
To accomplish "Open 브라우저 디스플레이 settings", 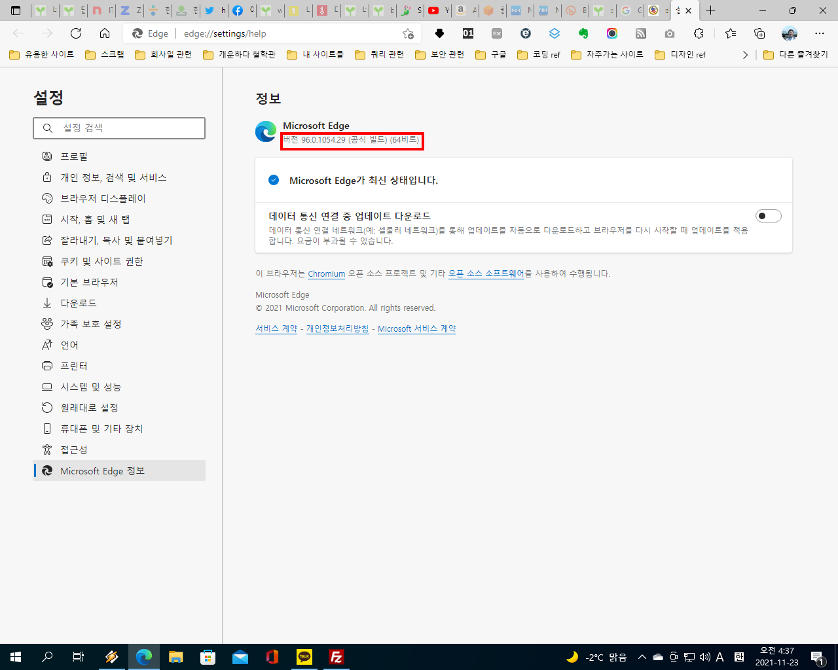I will 119,198.
